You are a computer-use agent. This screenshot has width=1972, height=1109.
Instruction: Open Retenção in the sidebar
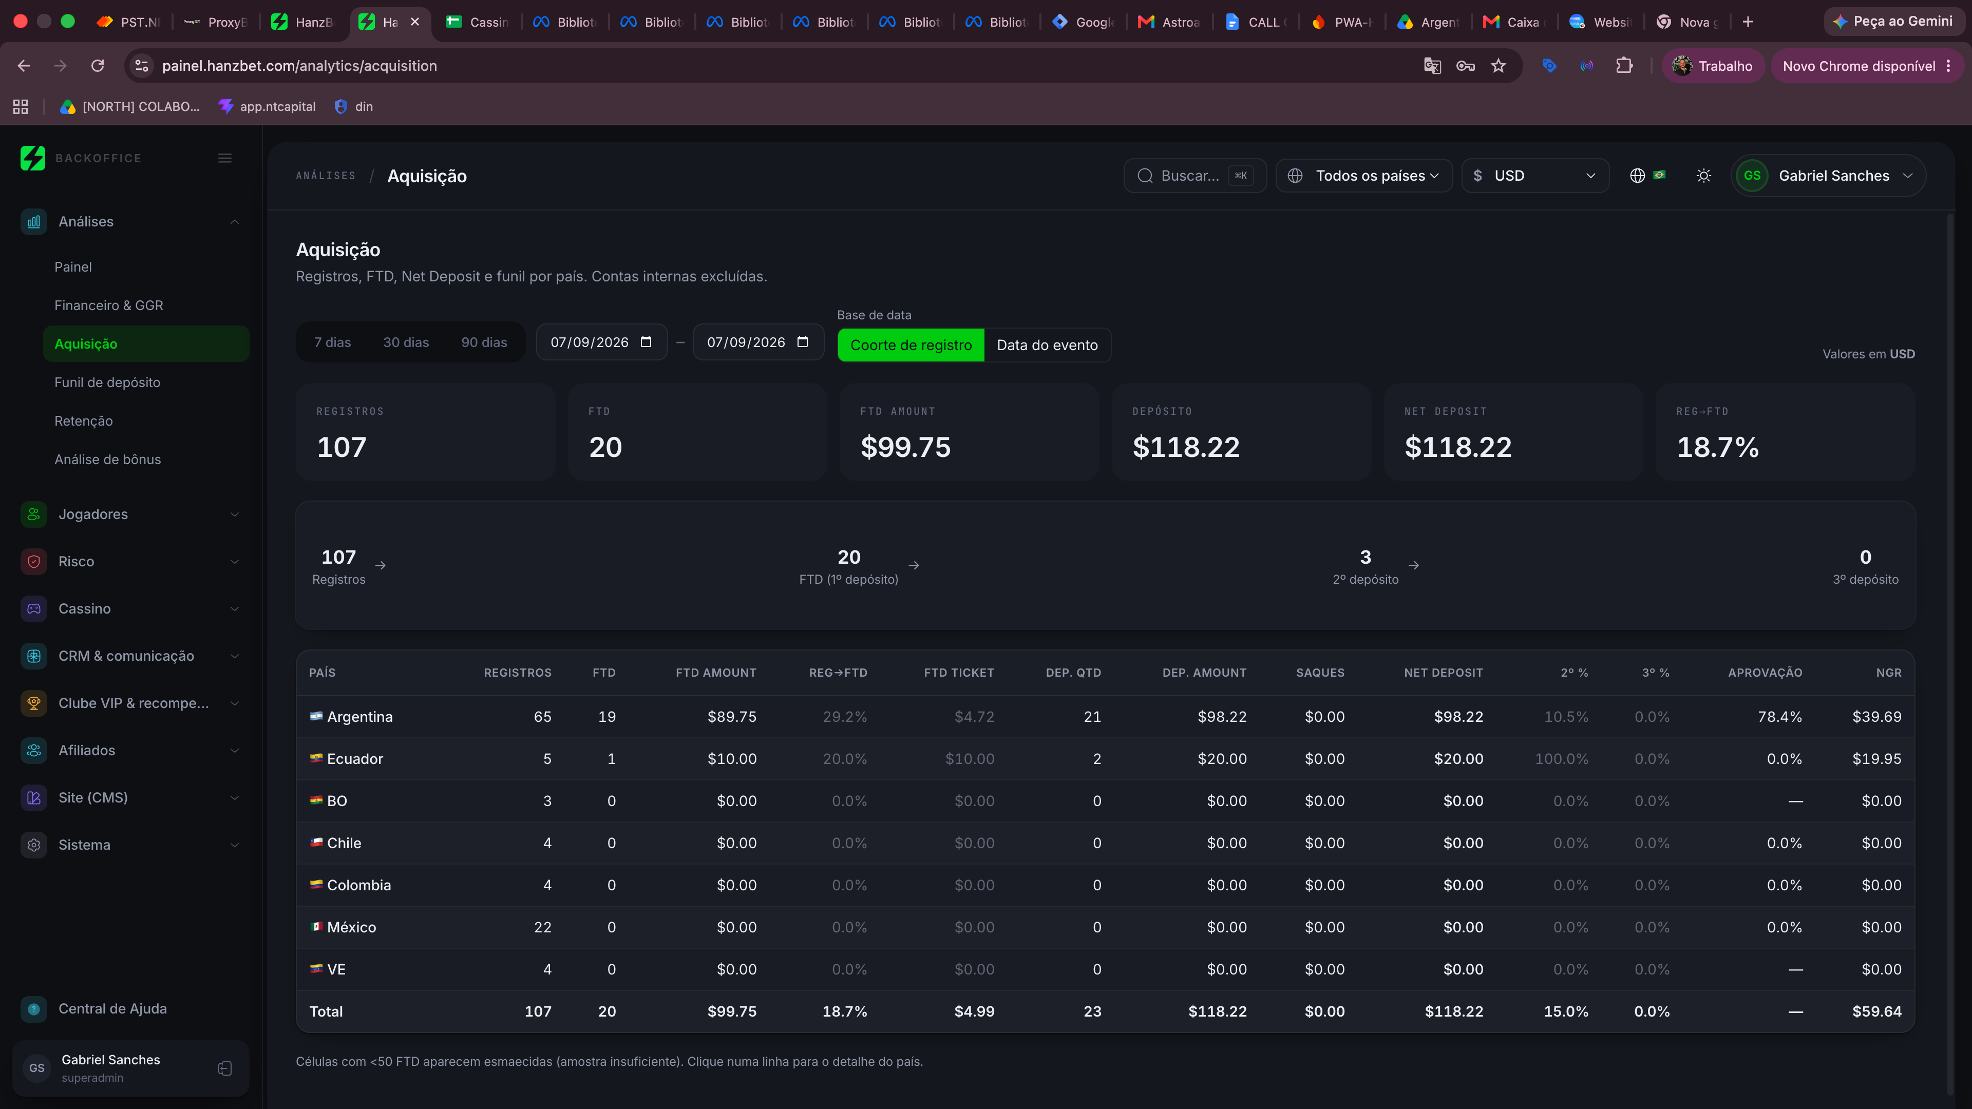point(146,421)
